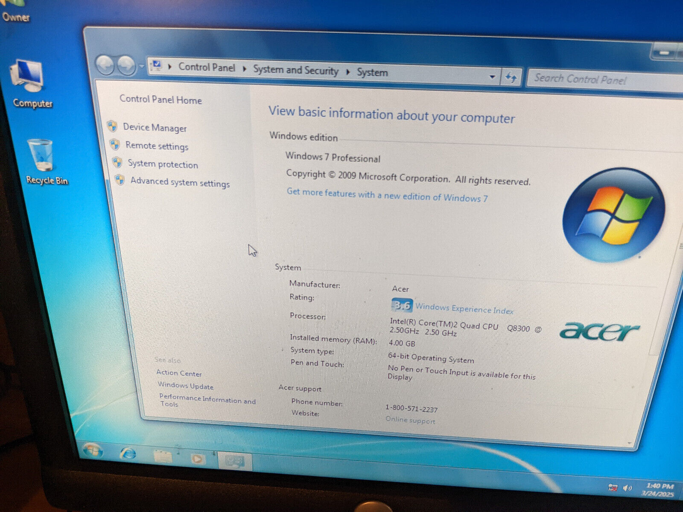Screen dimensions: 683x512
Task: Select Control Panel in the address bar
Action: coord(207,67)
